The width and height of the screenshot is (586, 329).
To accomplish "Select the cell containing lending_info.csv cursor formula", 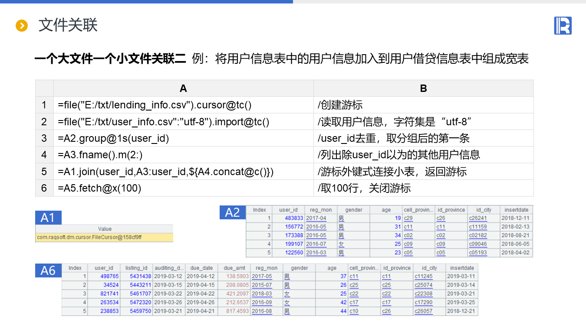I will 183,105.
